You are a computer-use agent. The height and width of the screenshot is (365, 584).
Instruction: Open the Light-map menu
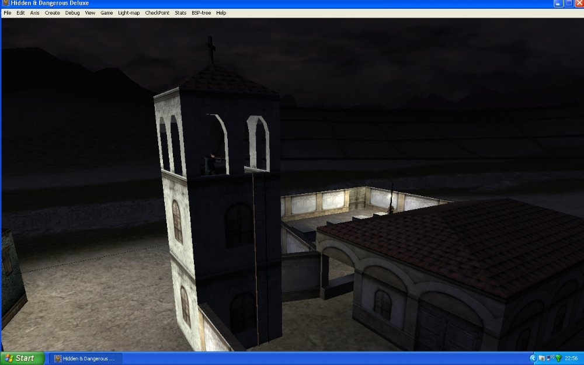pos(129,13)
